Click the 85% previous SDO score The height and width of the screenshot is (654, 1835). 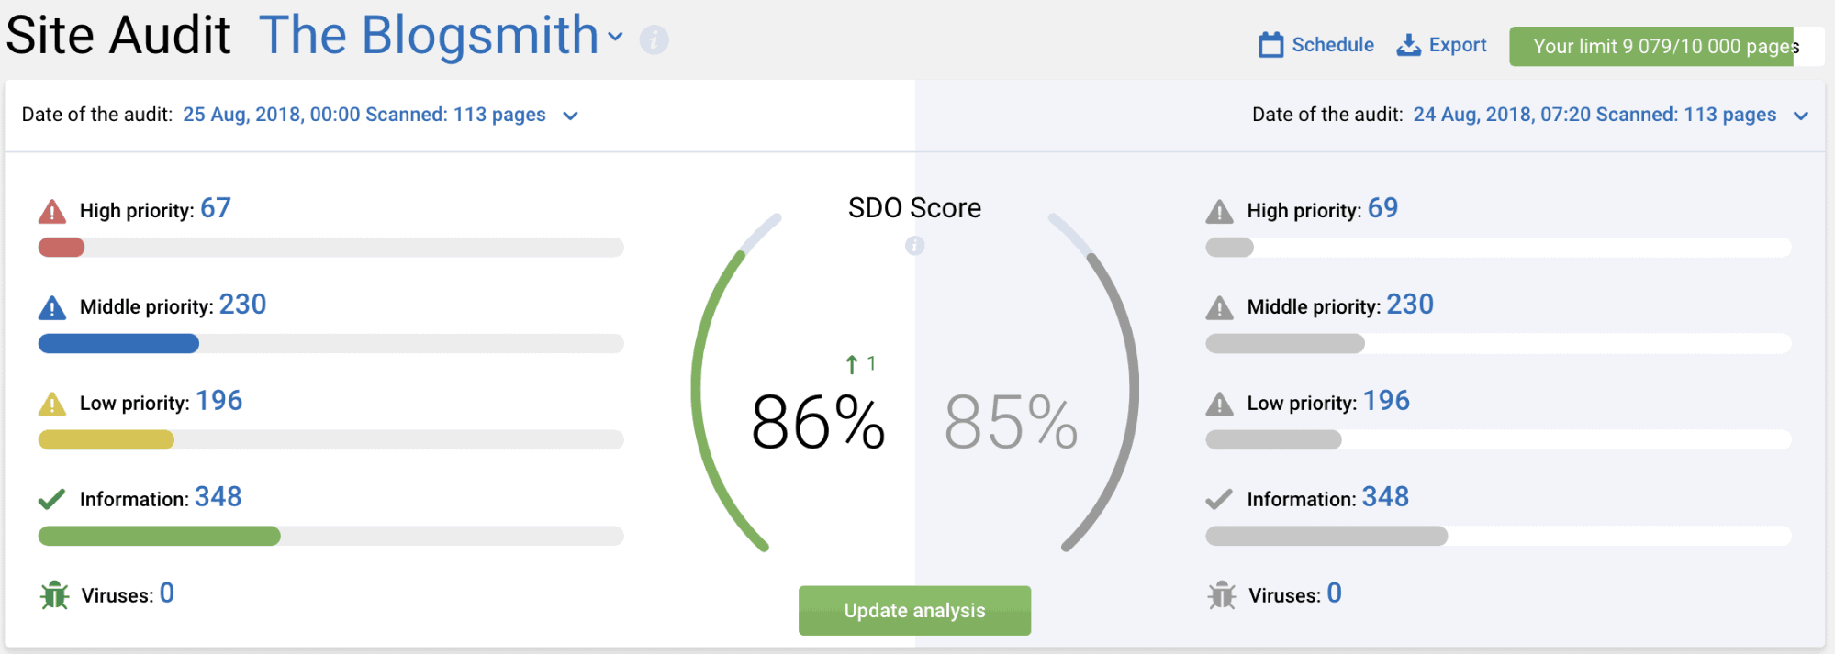click(x=1011, y=422)
